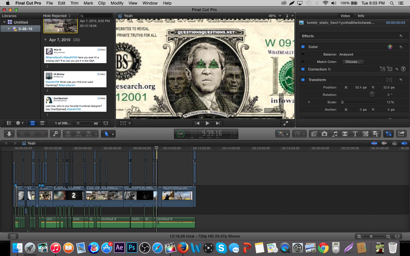
Task: Switch to the Info inspector tab
Action: click(361, 16)
